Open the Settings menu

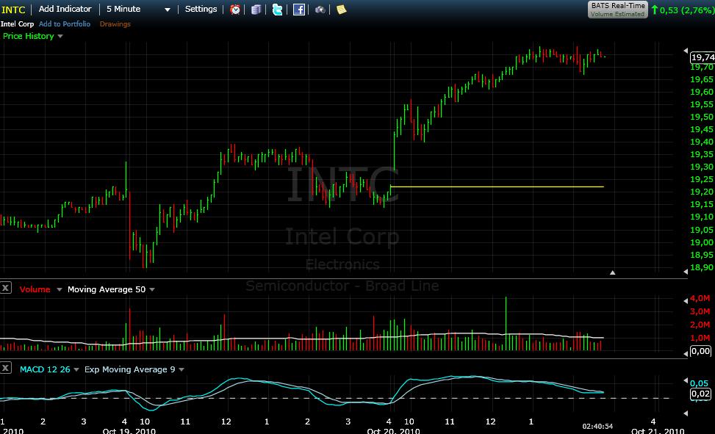[x=201, y=9]
